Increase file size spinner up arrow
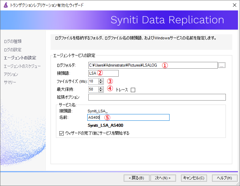This screenshot has width=240, height=186. click(x=101, y=80)
